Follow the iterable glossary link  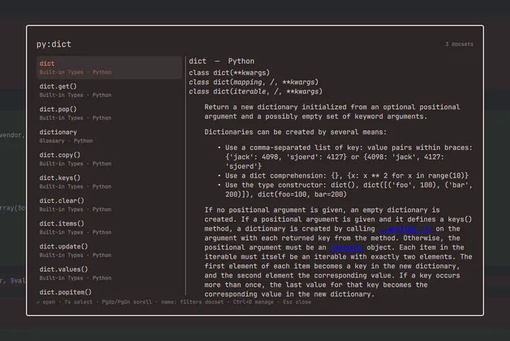346,248
